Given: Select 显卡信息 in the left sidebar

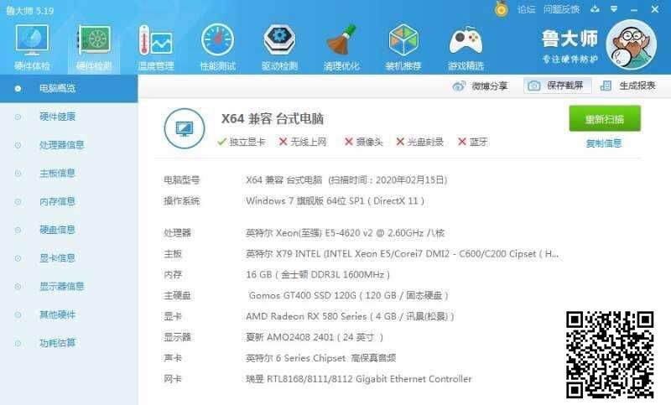Looking at the screenshot, I should pos(57,257).
